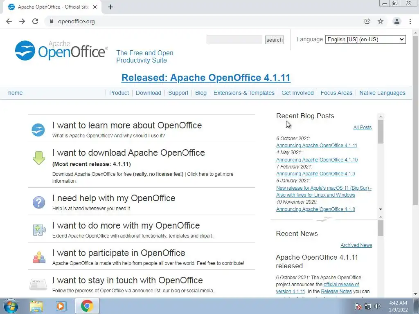
Task: Open the Support menu item
Action: point(178,93)
